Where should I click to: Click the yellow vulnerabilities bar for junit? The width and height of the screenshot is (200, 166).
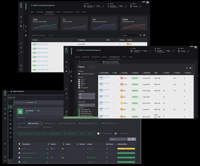pyautogui.click(x=126, y=149)
